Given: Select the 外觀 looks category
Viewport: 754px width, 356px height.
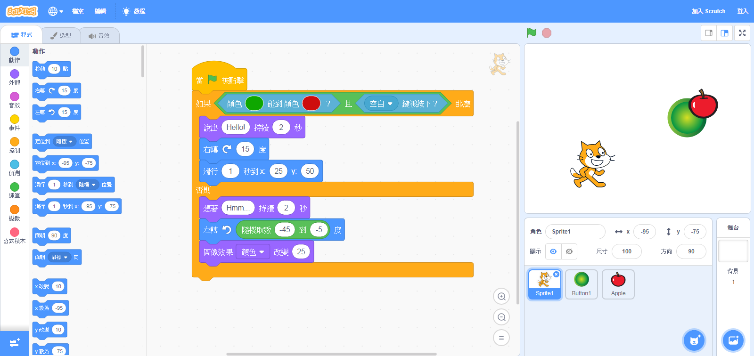Looking at the screenshot, I should click(15, 77).
